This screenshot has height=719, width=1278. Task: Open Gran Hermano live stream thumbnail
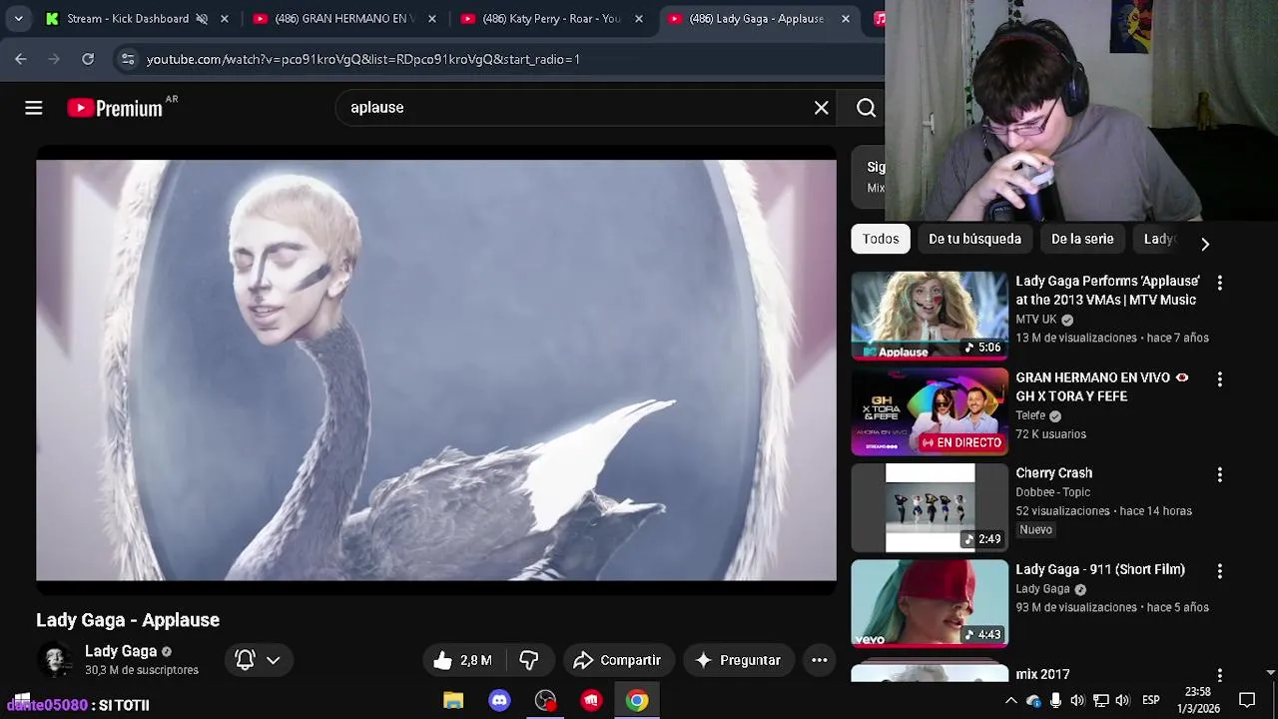pyautogui.click(x=930, y=411)
